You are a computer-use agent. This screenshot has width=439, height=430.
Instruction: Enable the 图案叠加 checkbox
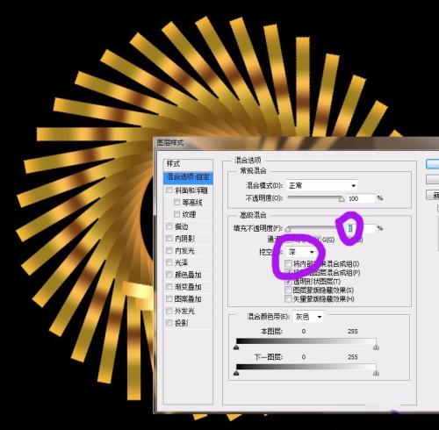[169, 298]
